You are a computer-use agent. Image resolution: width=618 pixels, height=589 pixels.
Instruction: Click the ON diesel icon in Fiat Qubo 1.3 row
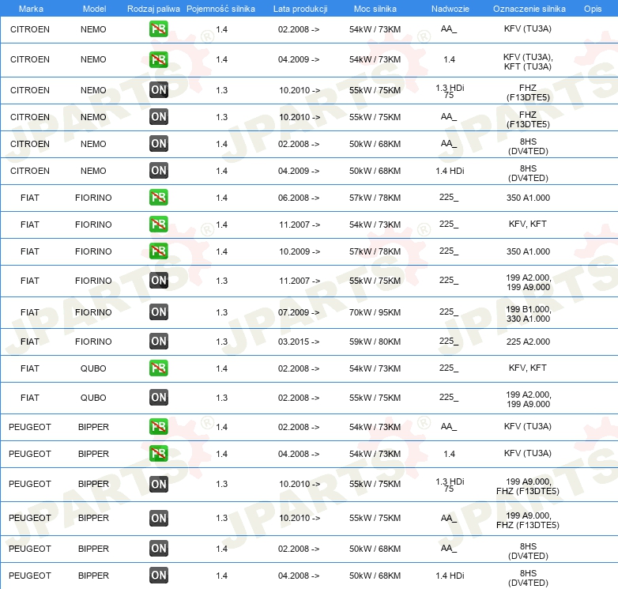[x=158, y=398]
